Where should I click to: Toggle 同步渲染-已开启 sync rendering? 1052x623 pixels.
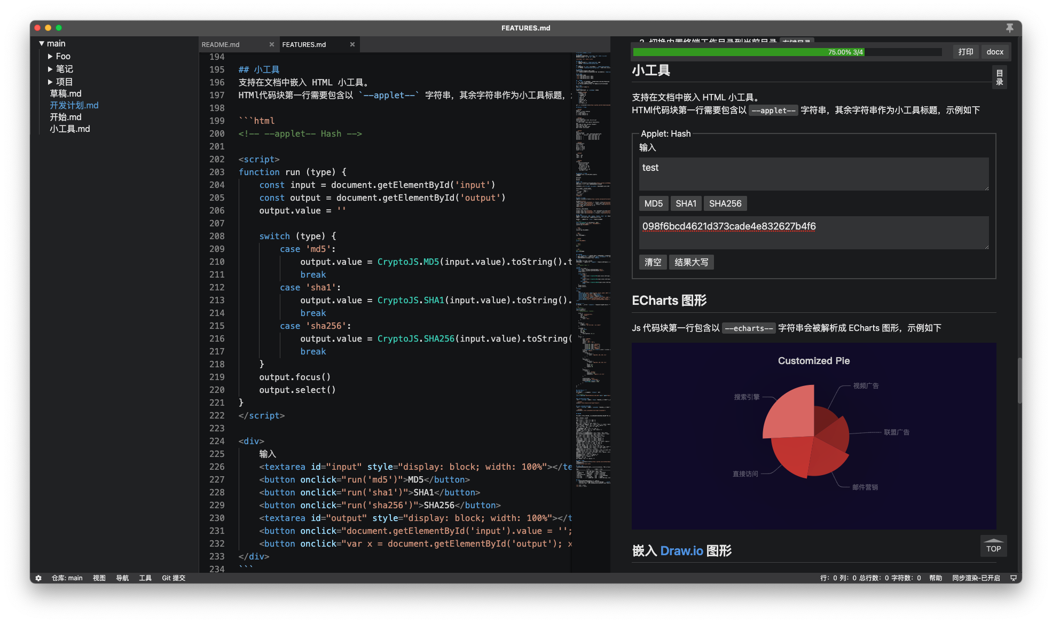[976, 578]
